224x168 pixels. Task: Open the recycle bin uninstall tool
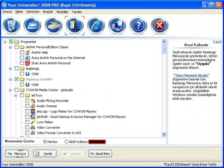click(x=12, y=25)
